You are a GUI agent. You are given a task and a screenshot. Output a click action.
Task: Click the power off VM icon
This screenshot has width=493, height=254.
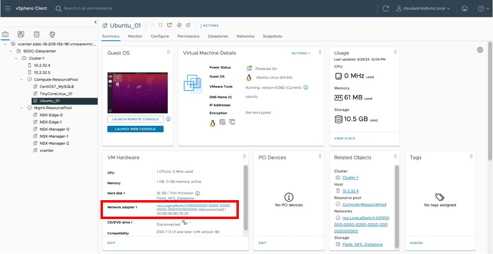[x=160, y=25]
